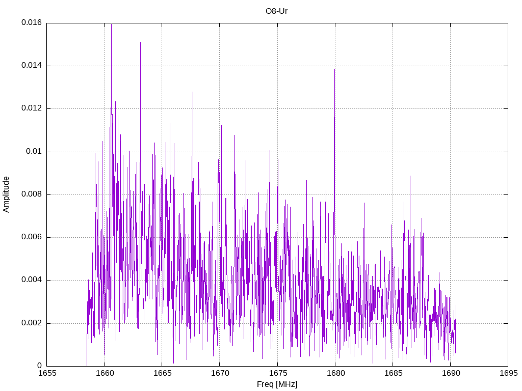Viewport: 522px width, 391px height.
Task: Click y-axis tick label 0.004
Action: (32, 280)
